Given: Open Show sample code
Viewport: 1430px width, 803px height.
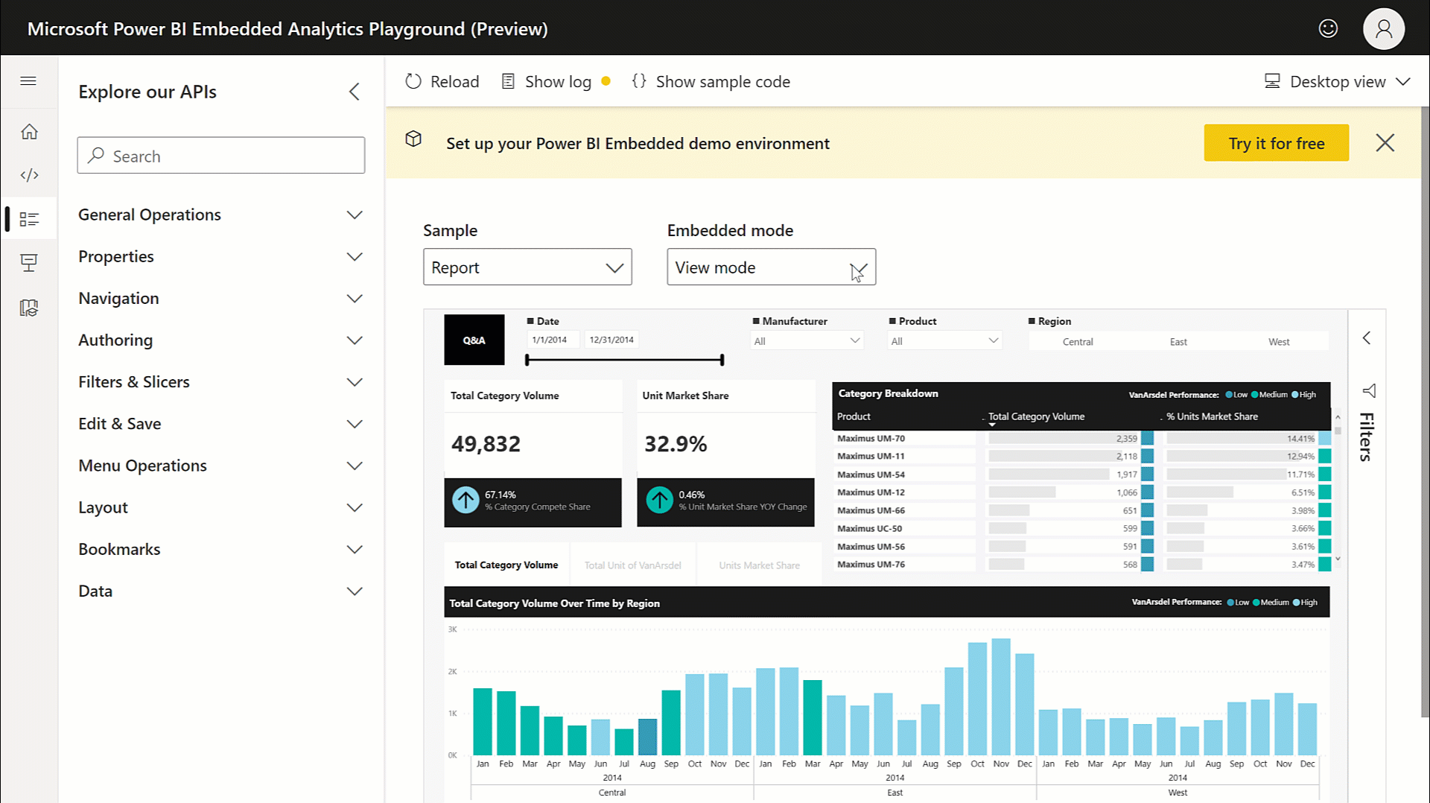Looking at the screenshot, I should click(x=710, y=82).
